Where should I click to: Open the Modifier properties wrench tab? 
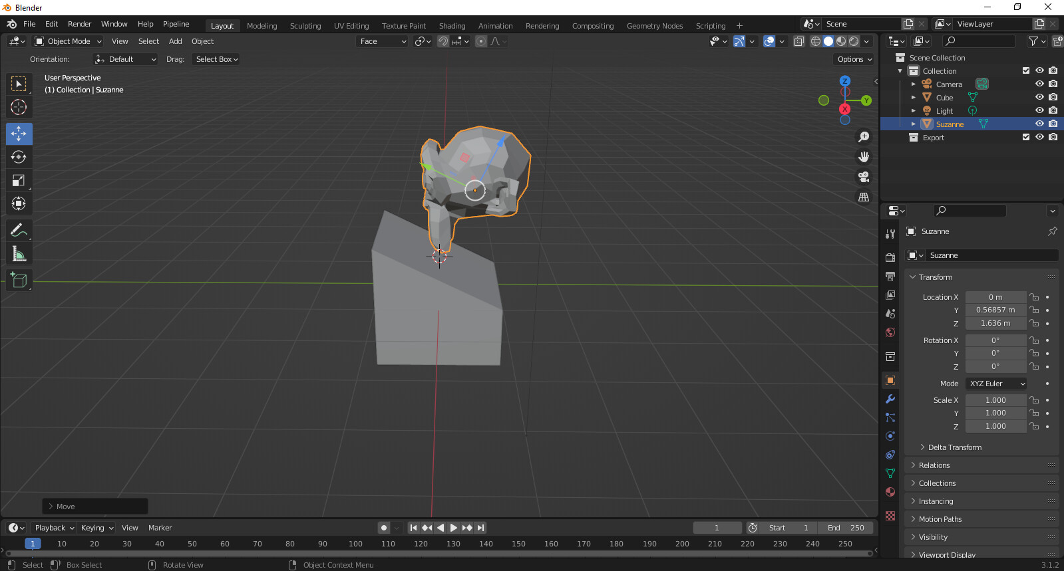[x=890, y=399]
